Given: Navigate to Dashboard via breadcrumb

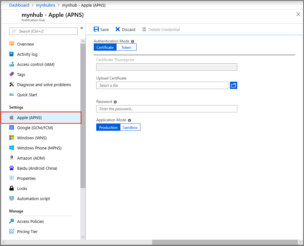Looking at the screenshot, I should click(19, 5).
